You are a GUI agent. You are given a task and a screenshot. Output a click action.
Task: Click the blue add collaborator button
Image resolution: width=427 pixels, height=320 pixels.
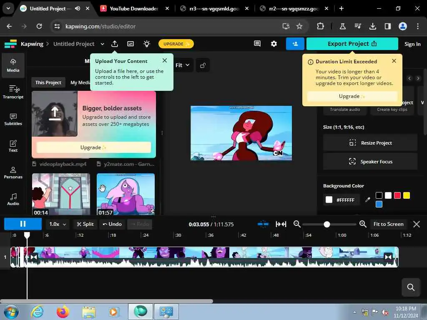(x=295, y=44)
